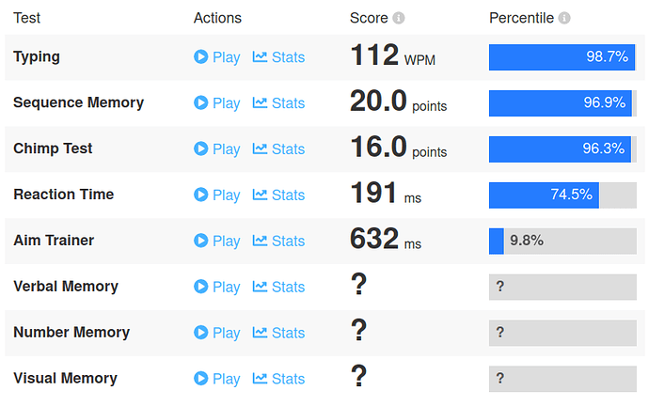The height and width of the screenshot is (406, 649).
Task: Click the info icon next to Percentile
Action: [564, 18]
